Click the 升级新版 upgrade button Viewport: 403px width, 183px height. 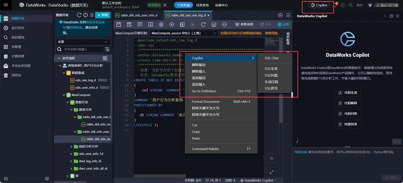click(183, 5)
